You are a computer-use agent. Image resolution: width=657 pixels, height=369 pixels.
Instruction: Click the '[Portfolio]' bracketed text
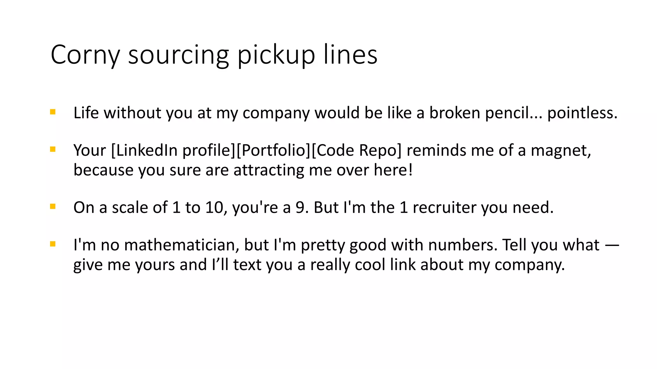point(273,151)
